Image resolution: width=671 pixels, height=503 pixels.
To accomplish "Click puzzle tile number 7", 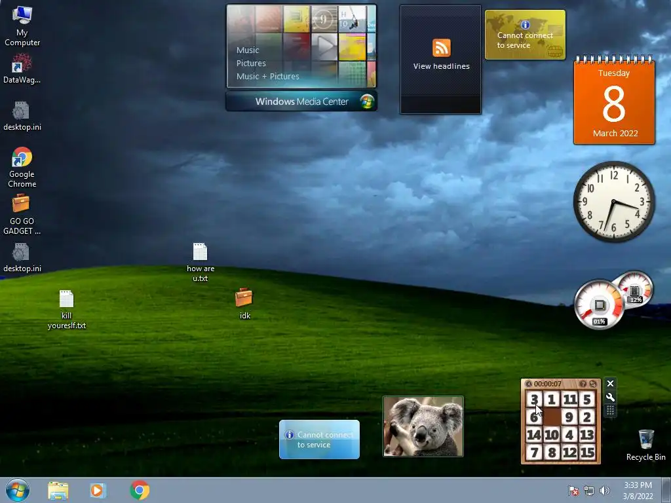I will (x=534, y=452).
